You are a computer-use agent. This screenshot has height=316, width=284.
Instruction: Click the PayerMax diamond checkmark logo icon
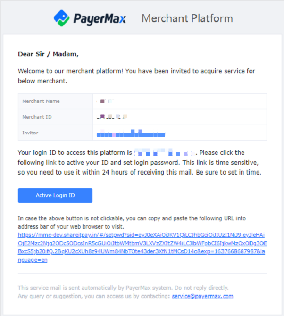(x=61, y=18)
